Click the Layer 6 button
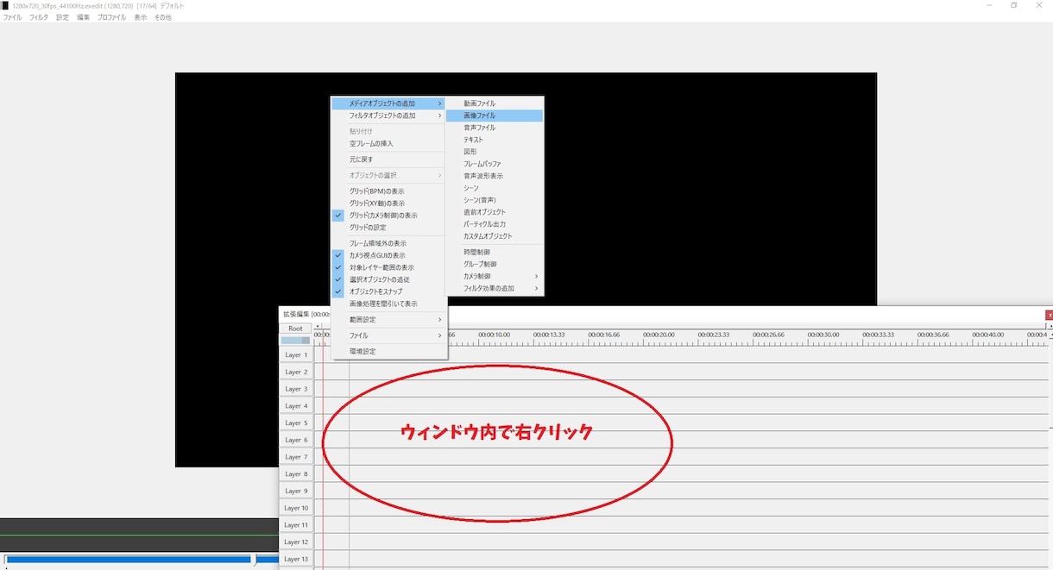This screenshot has width=1053, height=570. (296, 440)
